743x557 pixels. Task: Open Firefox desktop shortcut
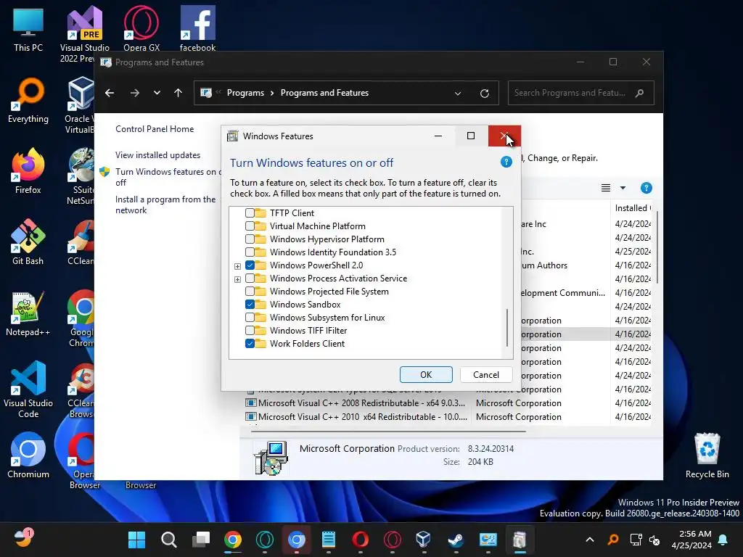point(28,170)
